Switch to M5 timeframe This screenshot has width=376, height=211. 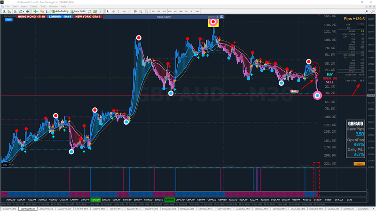(159, 11)
